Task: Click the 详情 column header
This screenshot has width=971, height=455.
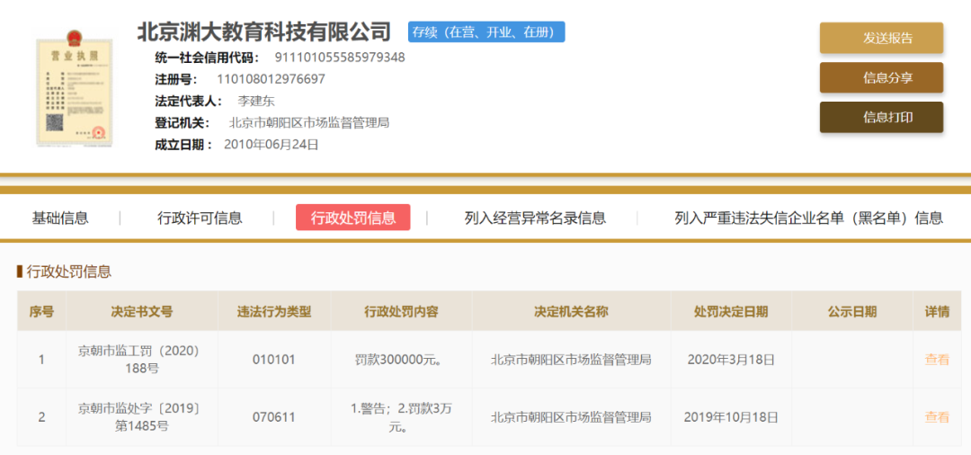Action: pos(937,311)
